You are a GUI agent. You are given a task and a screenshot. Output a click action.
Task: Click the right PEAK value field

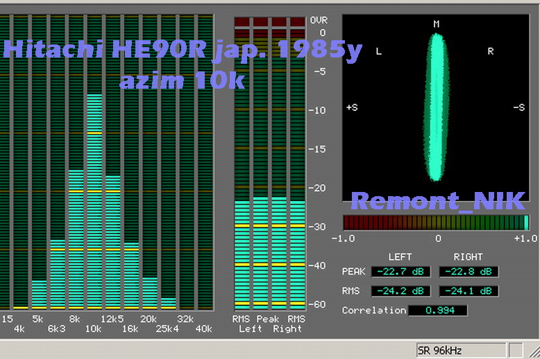[469, 272]
